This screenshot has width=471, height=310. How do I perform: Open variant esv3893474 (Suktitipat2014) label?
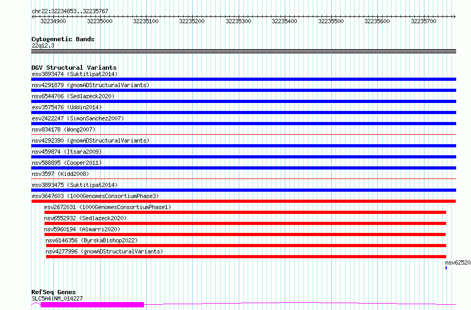(75, 74)
